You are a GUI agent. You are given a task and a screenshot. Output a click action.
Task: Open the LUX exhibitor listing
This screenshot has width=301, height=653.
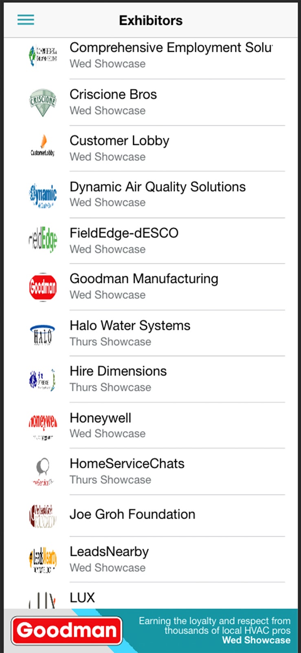[82, 597]
